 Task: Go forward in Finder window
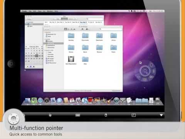click(48, 29)
